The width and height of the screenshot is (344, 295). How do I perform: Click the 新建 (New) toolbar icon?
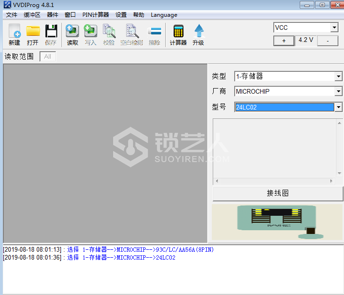[x=14, y=34]
